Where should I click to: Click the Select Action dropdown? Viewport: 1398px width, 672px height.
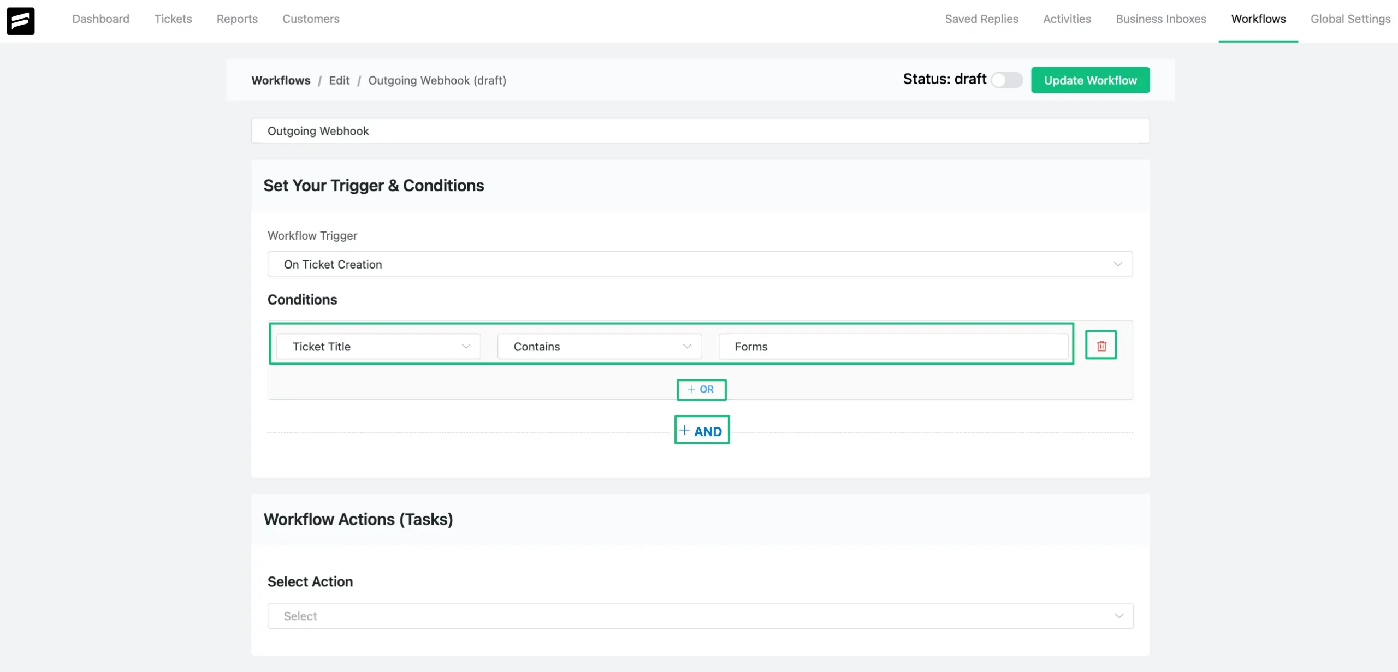pyautogui.click(x=698, y=616)
